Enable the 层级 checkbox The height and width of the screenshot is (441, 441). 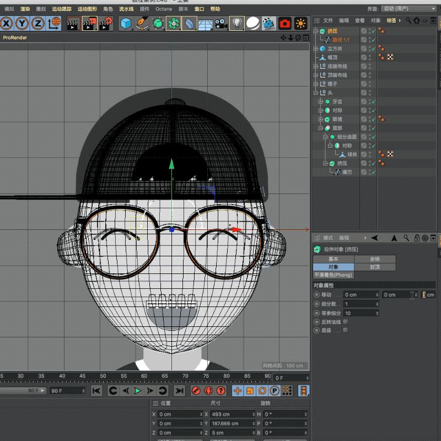point(346,330)
